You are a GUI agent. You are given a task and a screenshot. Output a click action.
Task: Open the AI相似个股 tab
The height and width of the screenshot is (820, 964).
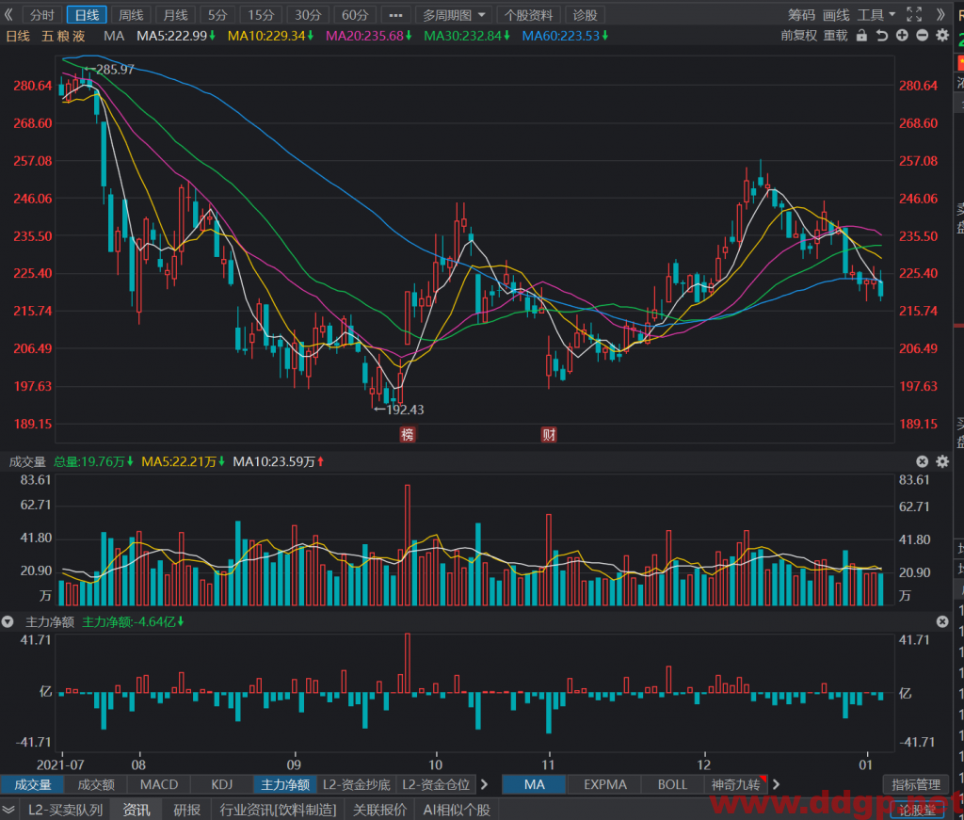tap(457, 810)
